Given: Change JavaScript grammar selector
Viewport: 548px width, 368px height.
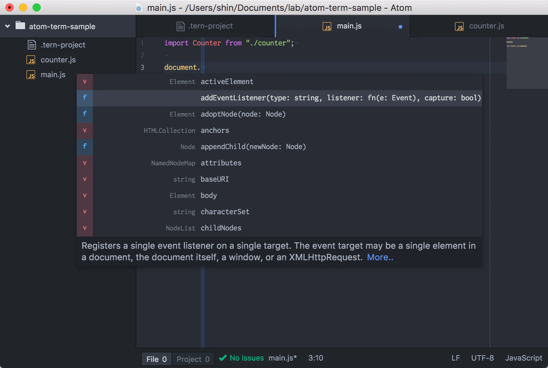Looking at the screenshot, I should pyautogui.click(x=524, y=358).
